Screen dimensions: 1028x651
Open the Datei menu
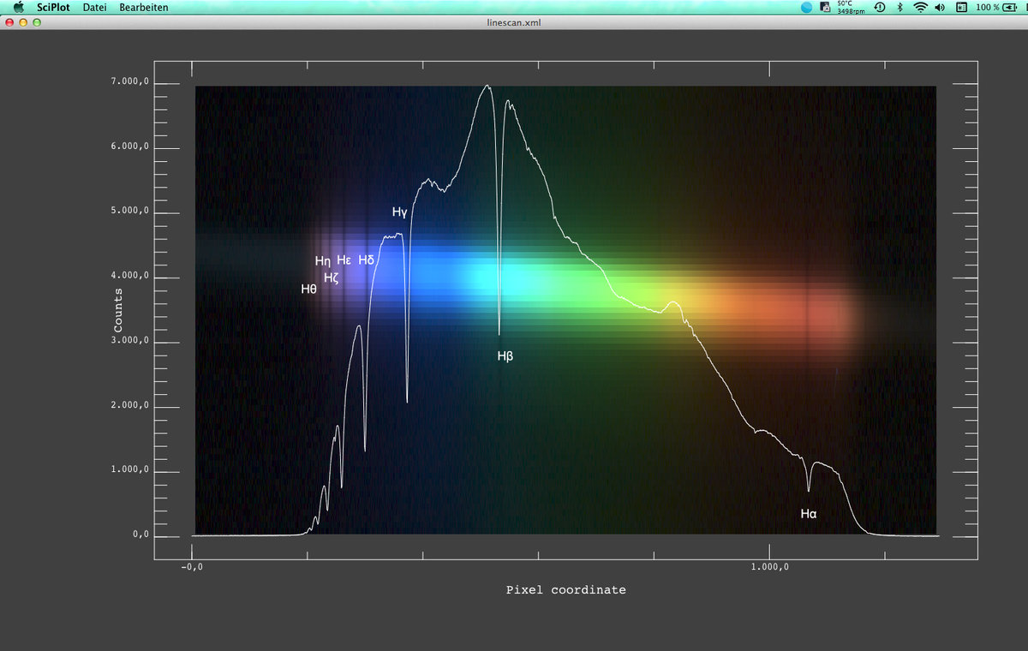click(x=94, y=7)
